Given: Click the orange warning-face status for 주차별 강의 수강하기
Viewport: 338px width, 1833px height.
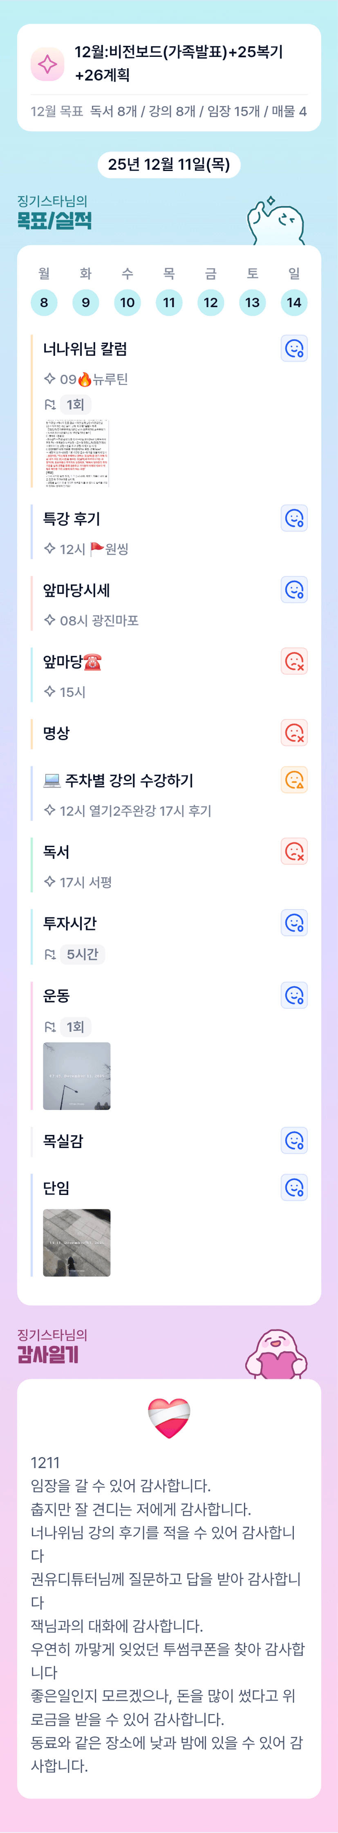Looking at the screenshot, I should pyautogui.click(x=294, y=780).
